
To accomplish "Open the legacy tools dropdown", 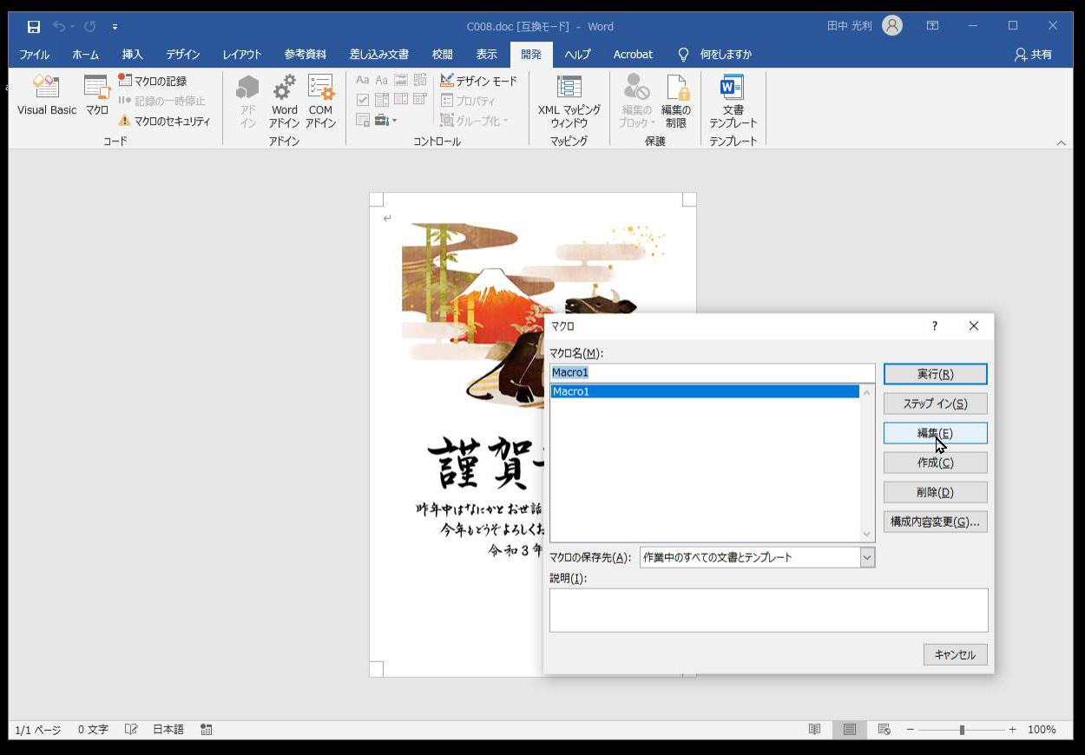I will (386, 120).
